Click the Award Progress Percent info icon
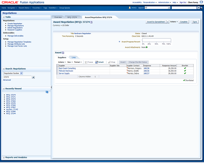204x163 pixels. point(119,42)
